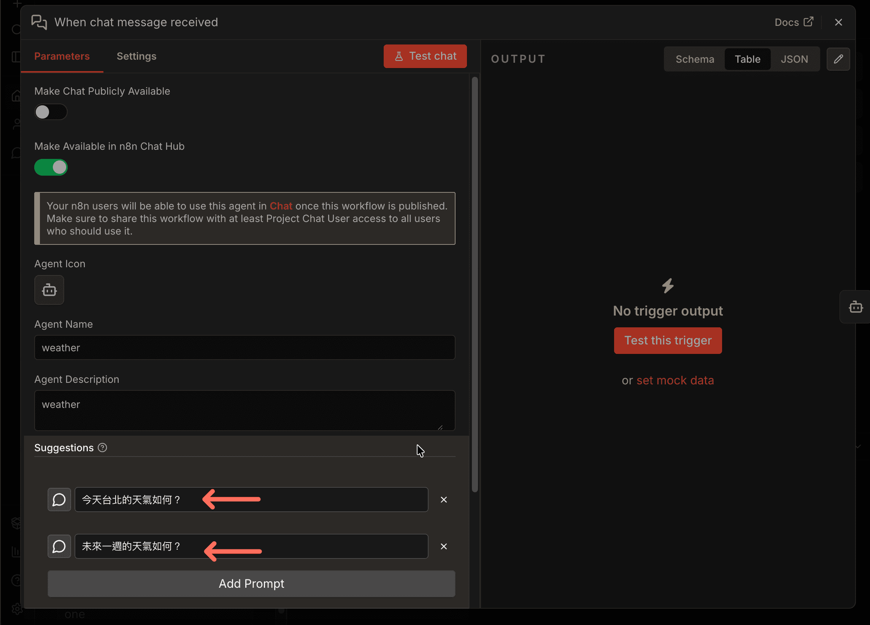Click the Agent Icon robot picker
Image resolution: width=870 pixels, height=625 pixels.
coord(49,290)
